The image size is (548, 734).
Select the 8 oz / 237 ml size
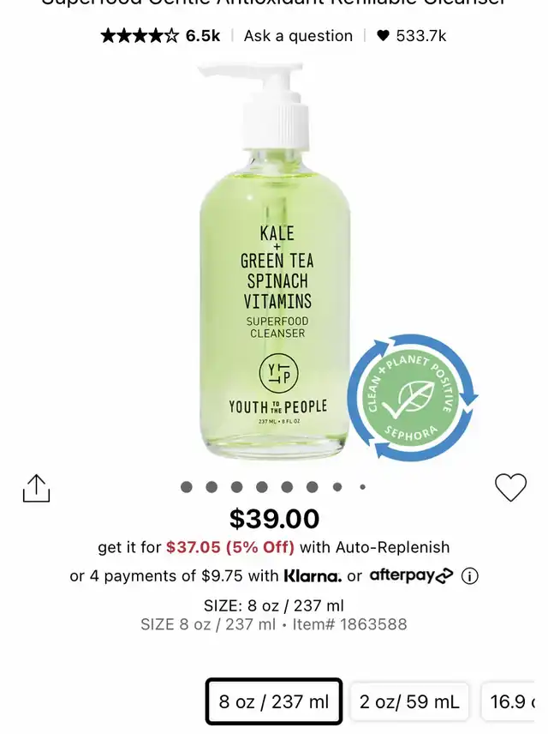pyautogui.click(x=274, y=701)
